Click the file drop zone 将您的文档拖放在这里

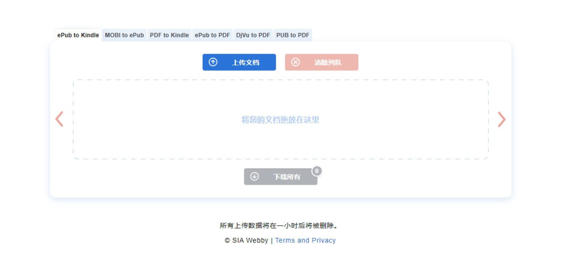pos(280,120)
